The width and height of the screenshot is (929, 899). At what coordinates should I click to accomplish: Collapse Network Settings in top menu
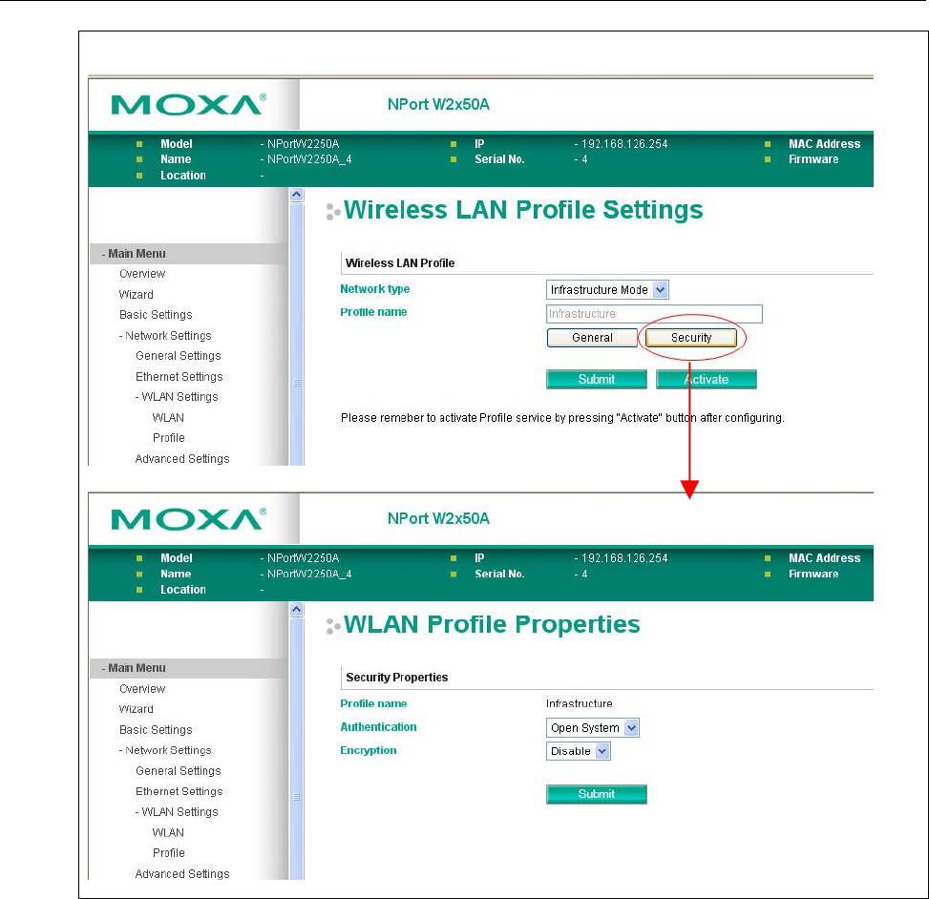[x=165, y=335]
